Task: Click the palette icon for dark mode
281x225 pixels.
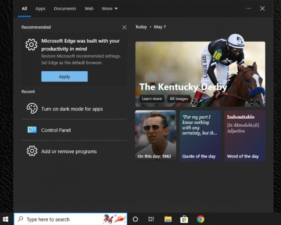Action: pyautogui.click(x=32, y=108)
